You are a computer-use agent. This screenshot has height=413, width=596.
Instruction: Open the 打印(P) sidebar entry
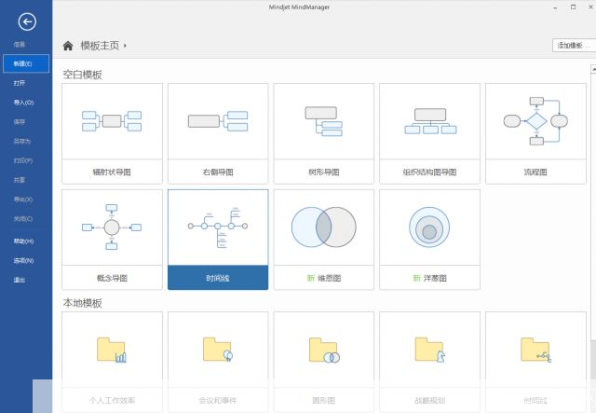point(23,160)
